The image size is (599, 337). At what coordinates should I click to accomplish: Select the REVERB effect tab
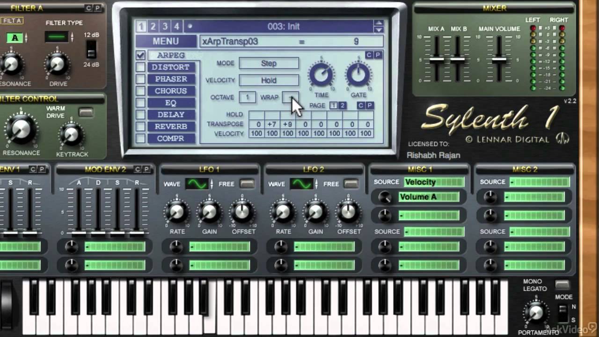[x=171, y=126]
